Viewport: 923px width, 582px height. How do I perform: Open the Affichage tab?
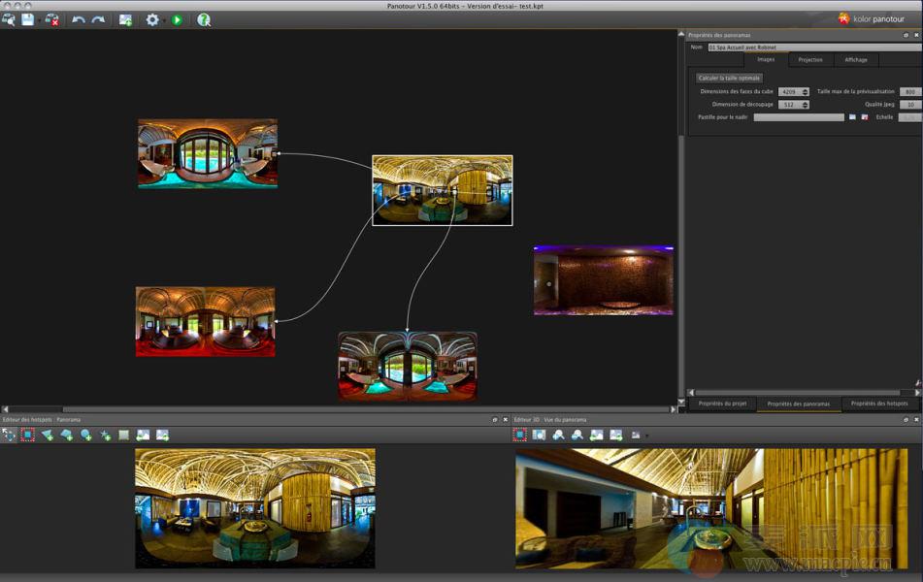tap(856, 60)
